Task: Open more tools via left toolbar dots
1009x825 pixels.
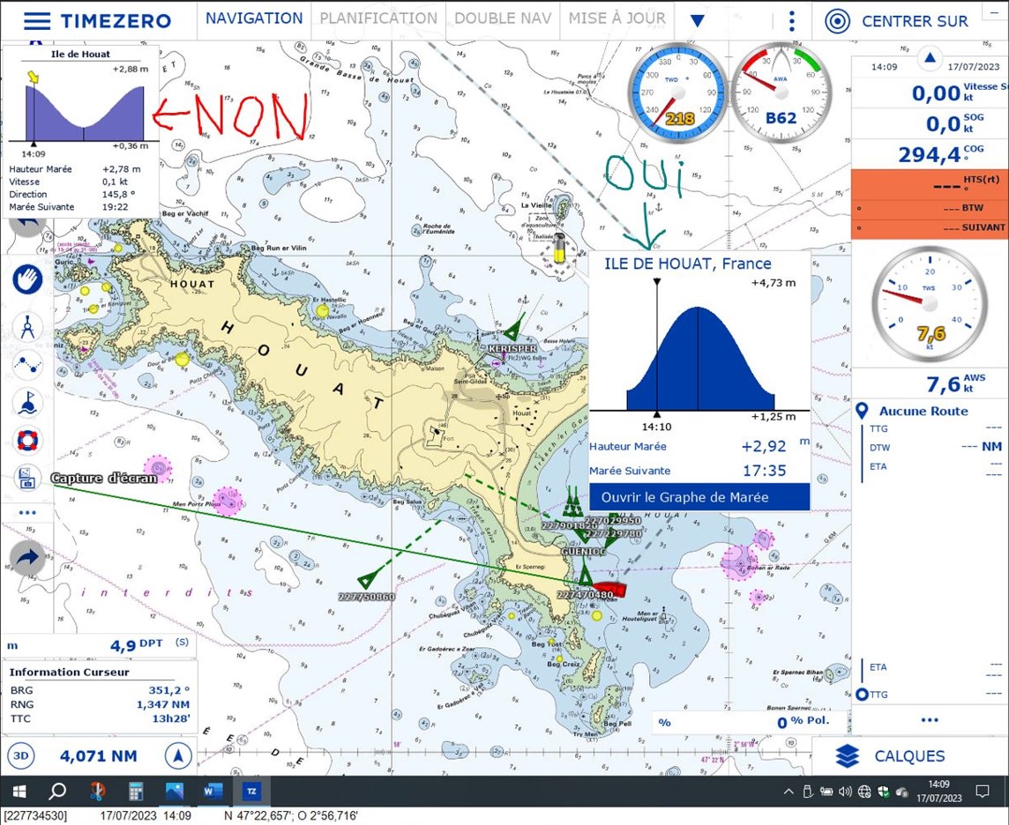Action: [27, 512]
